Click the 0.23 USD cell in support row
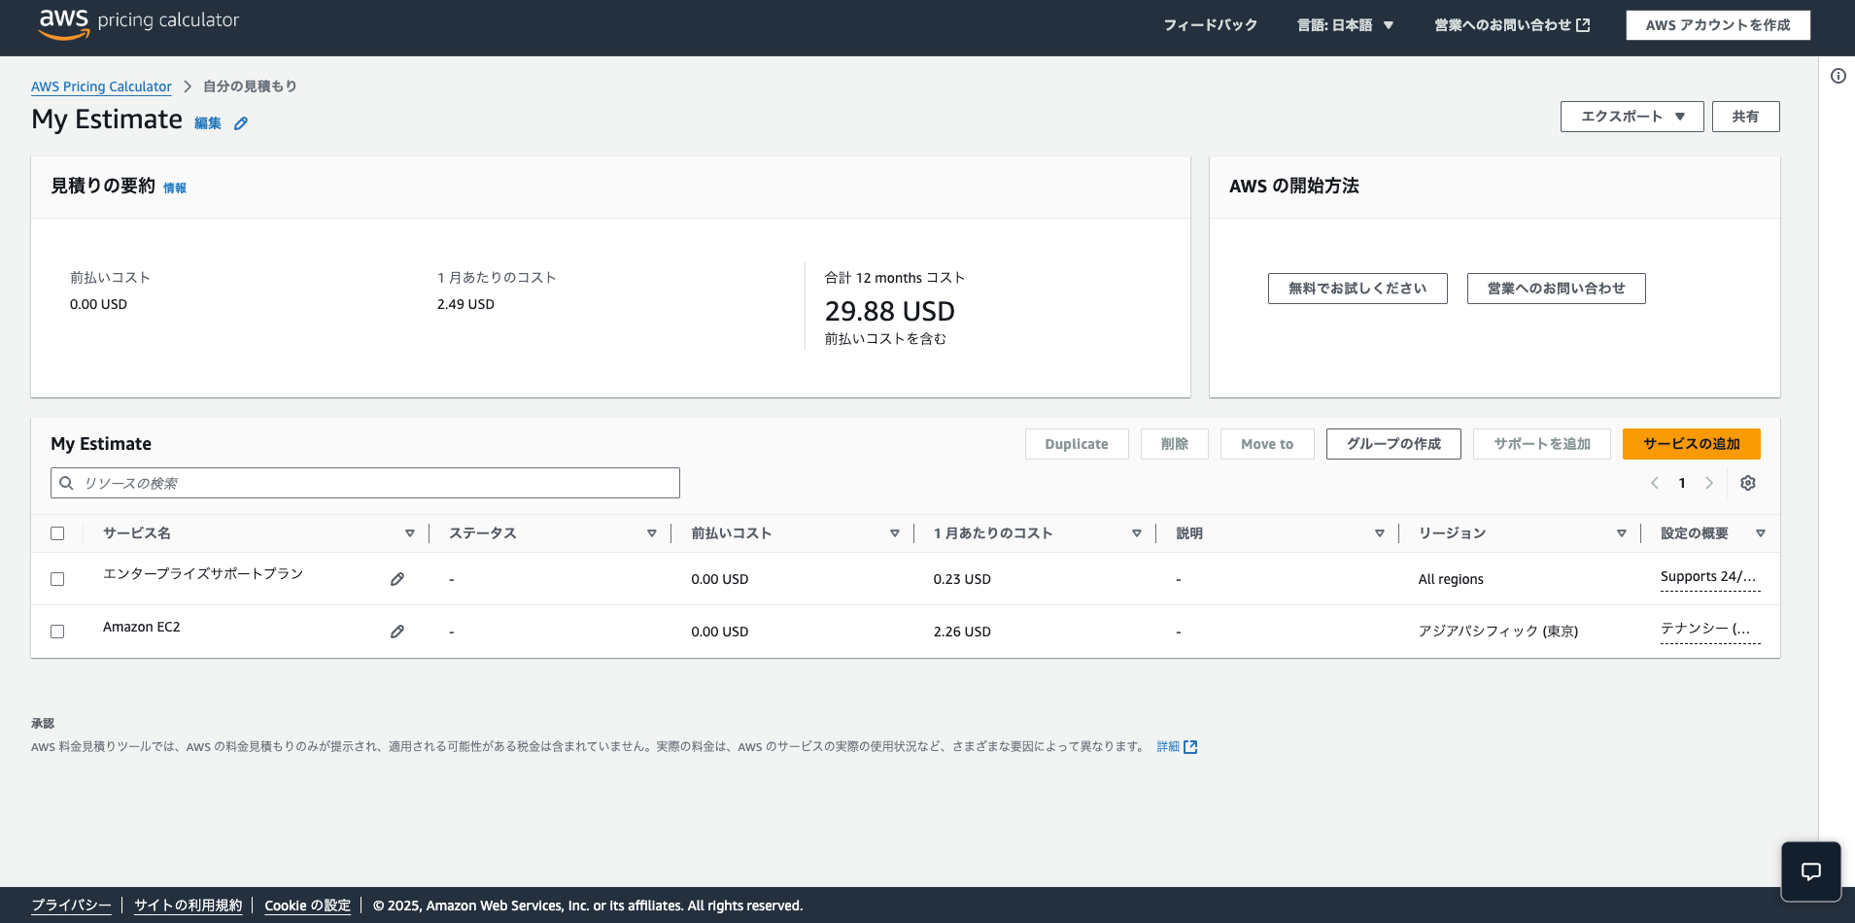 962,579
